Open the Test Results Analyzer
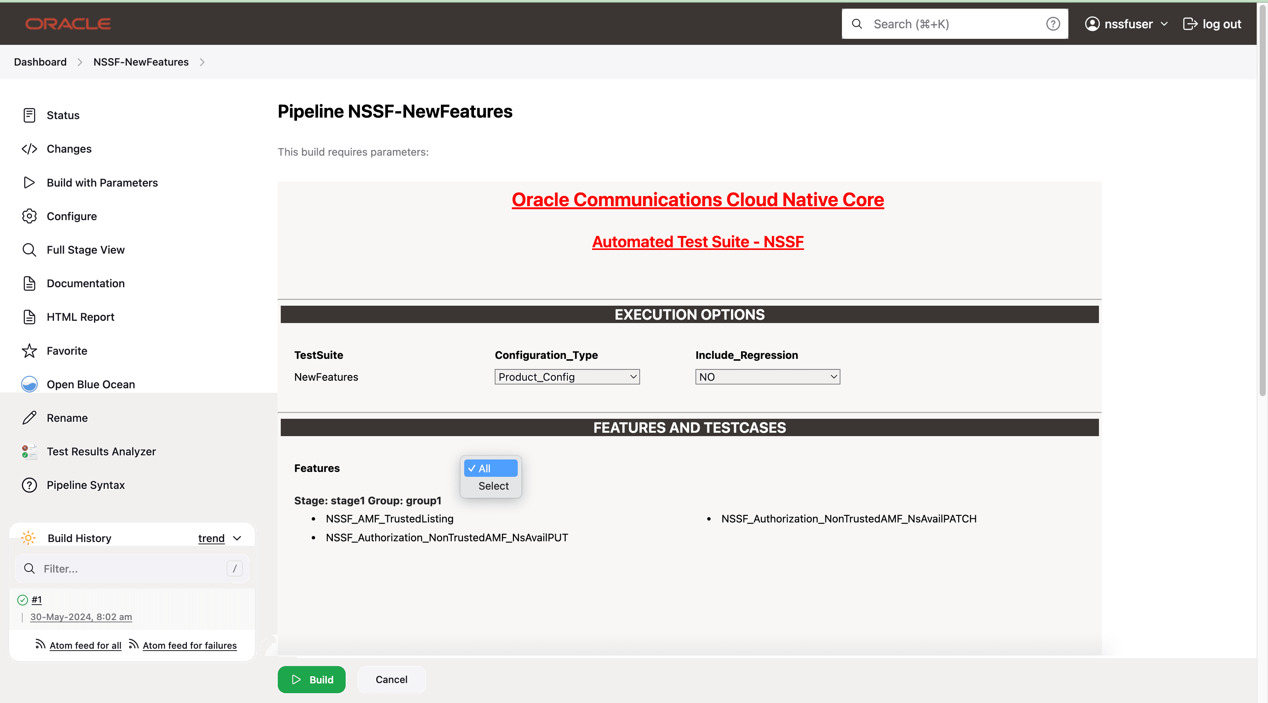 [x=102, y=451]
